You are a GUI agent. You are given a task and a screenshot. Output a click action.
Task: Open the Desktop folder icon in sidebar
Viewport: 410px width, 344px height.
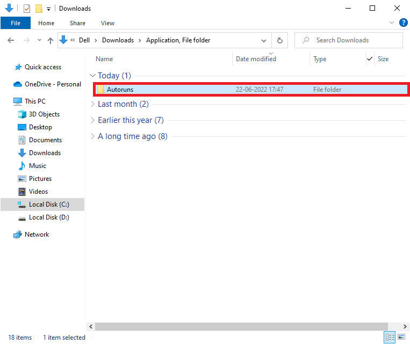22,127
